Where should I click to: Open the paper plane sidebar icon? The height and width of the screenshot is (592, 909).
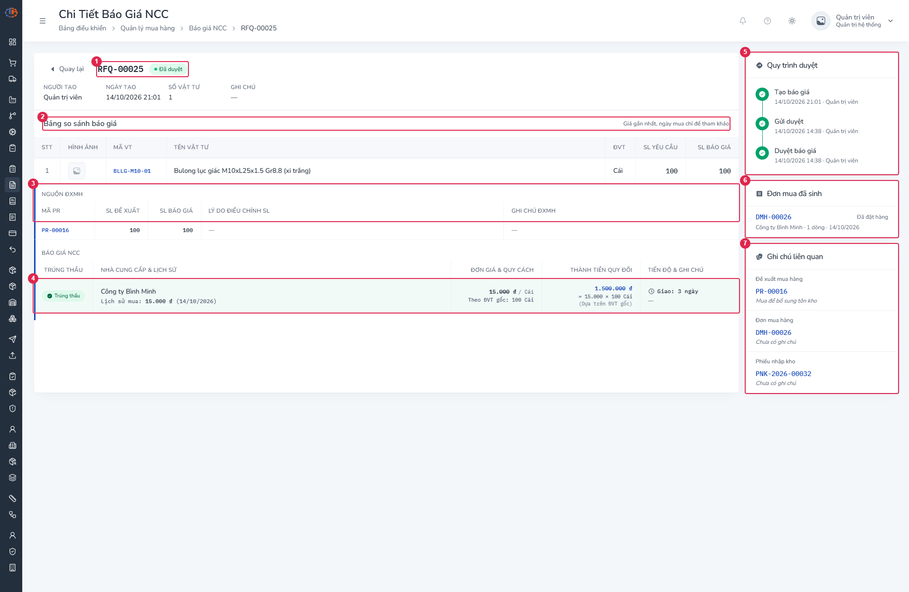13,340
